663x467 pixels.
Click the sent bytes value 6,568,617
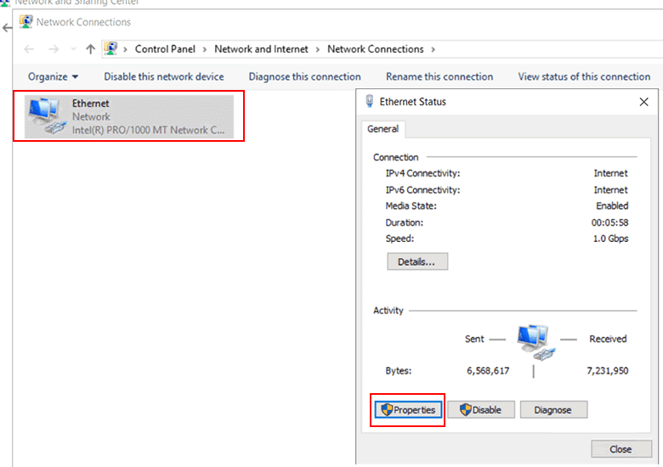coord(488,371)
